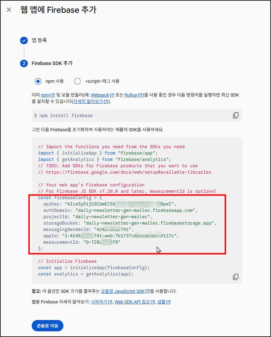Open the Webpack link
The width and height of the screenshot is (271, 337).
pos(102,95)
